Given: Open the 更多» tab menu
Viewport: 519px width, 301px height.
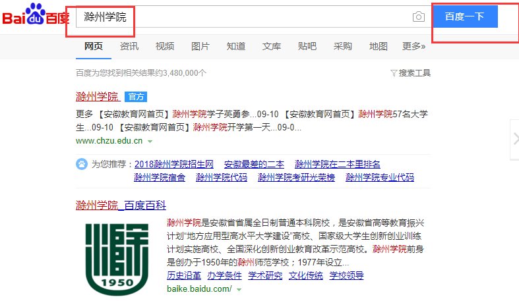Looking at the screenshot, I should coord(413,46).
